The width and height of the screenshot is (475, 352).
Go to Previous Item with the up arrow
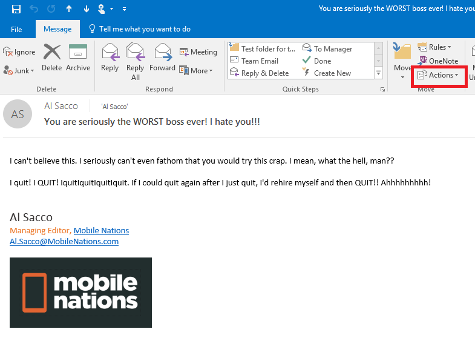[69, 9]
